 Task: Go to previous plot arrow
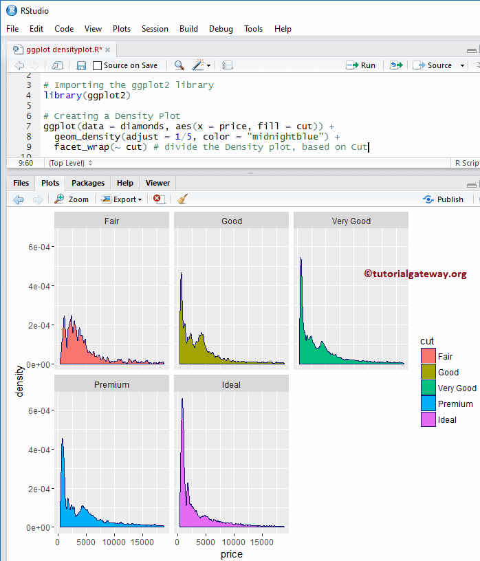pyautogui.click(x=19, y=199)
